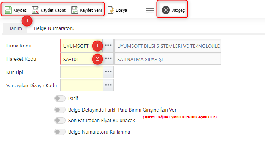
Task: Click the UYUMSOFT BİLGİ SİSTEMLERİ description field
Action: 168,46
